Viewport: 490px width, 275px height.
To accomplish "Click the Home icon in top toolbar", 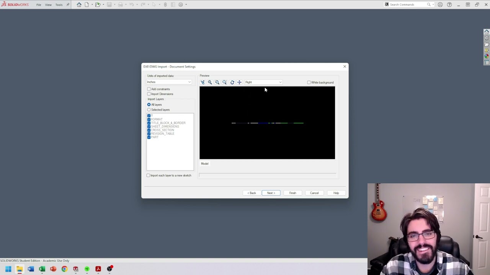I will [x=79, y=5].
